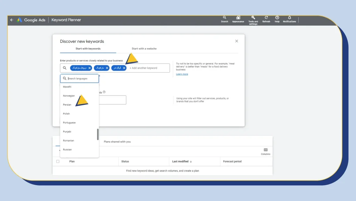Click the language list scrollbar thumb
Image resolution: width=356 pixels, height=201 pixels.
[98, 134]
